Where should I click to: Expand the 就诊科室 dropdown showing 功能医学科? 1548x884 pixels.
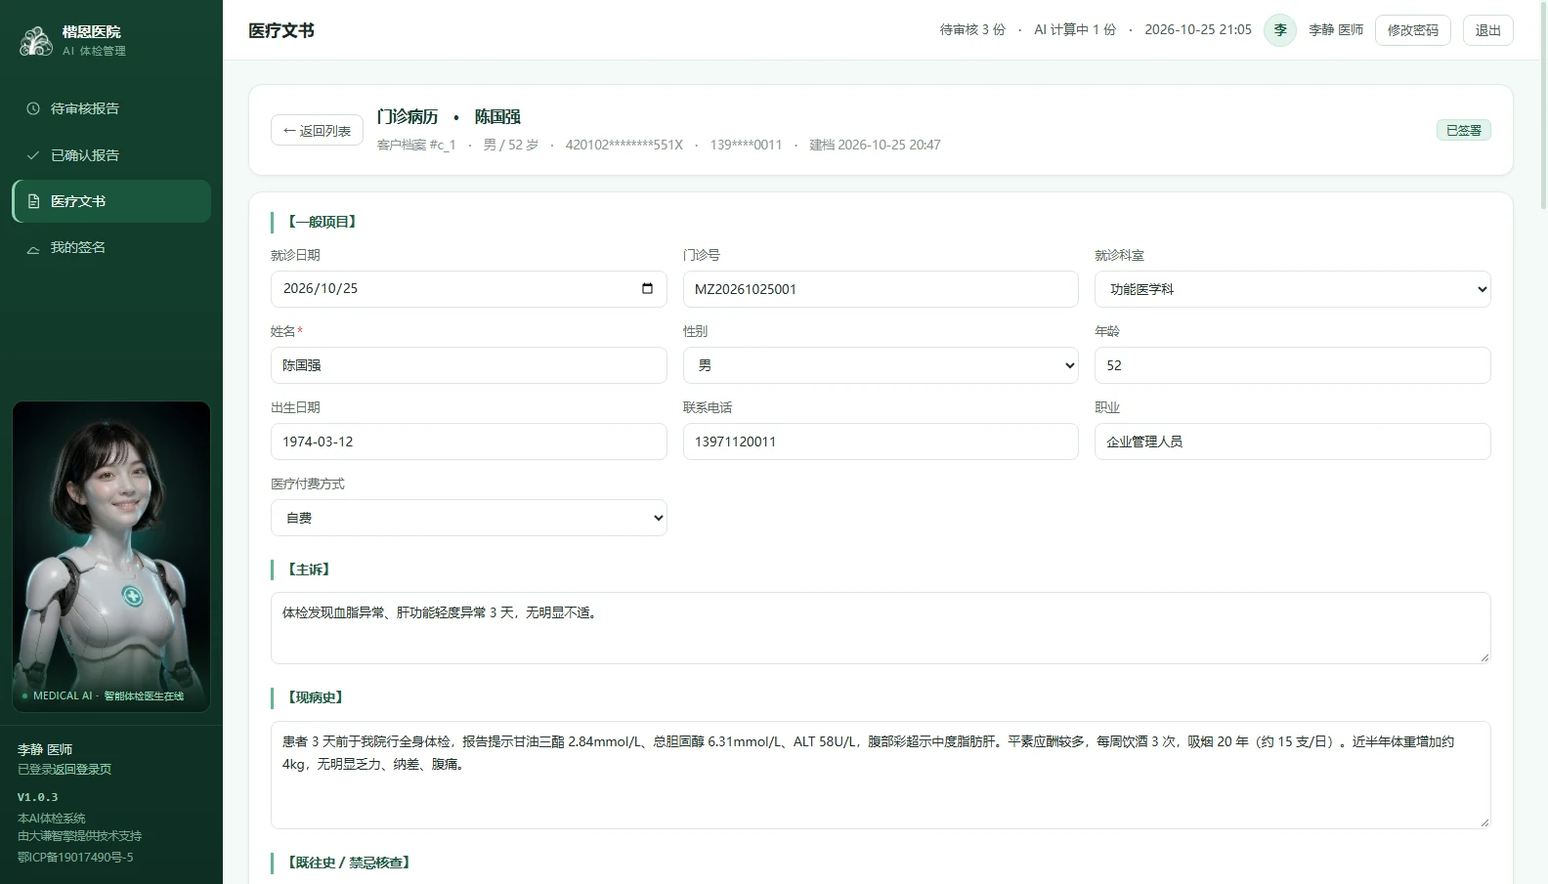[x=1293, y=289]
